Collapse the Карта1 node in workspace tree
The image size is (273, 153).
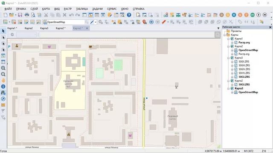228,39
